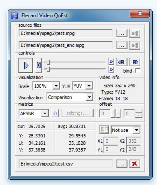This screenshot has height=185, width=157.
Task: Click the second source path test_enc.mpg
Action: pyautogui.click(x=66, y=45)
